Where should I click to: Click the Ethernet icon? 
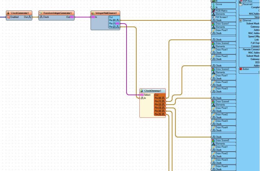coord(241,20)
